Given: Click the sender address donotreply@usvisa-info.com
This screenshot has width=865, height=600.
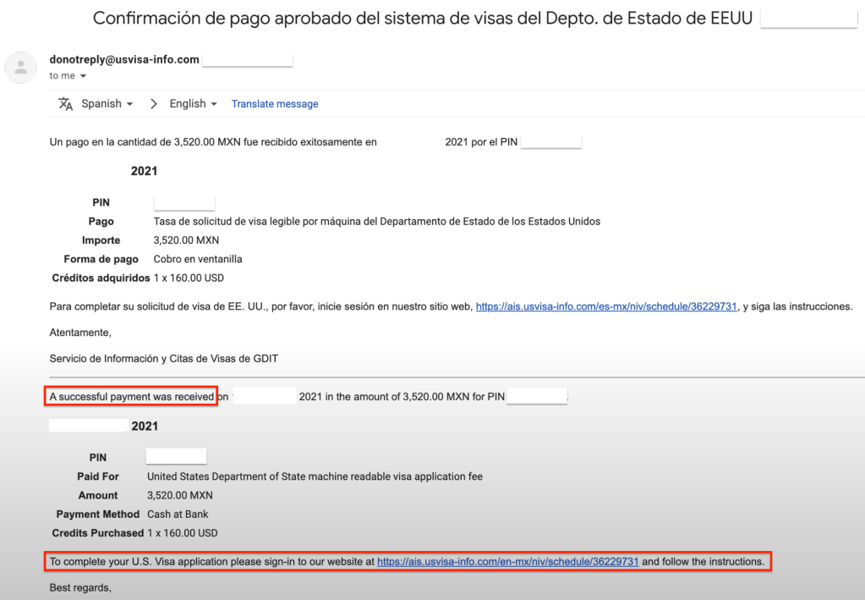Looking at the screenshot, I should pyautogui.click(x=124, y=59).
